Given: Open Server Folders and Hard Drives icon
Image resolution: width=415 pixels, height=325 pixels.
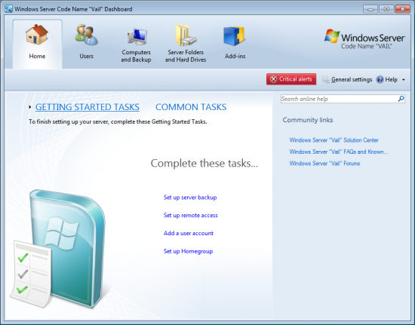Looking at the screenshot, I should [186, 35].
